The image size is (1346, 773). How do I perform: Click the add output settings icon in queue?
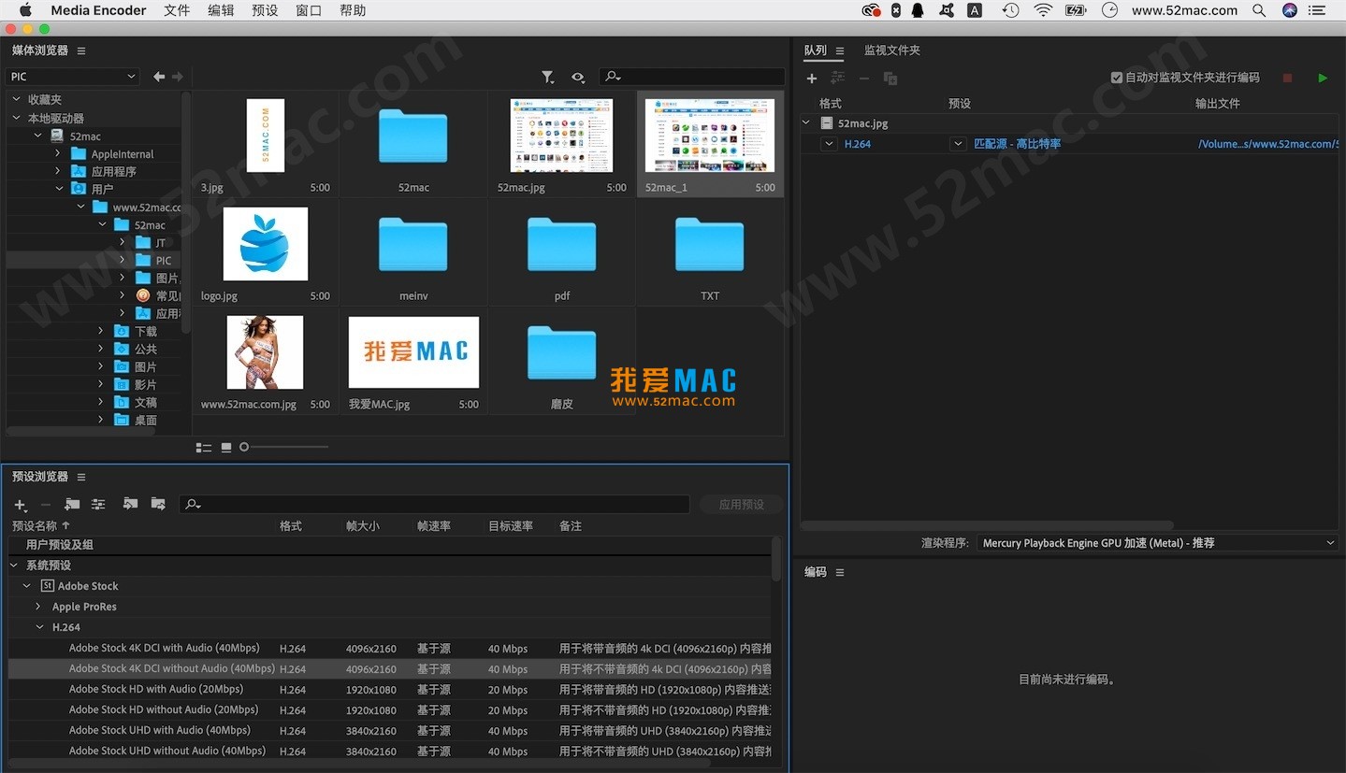tap(838, 79)
